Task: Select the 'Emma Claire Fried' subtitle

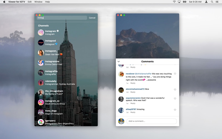Action: click(x=54, y=64)
